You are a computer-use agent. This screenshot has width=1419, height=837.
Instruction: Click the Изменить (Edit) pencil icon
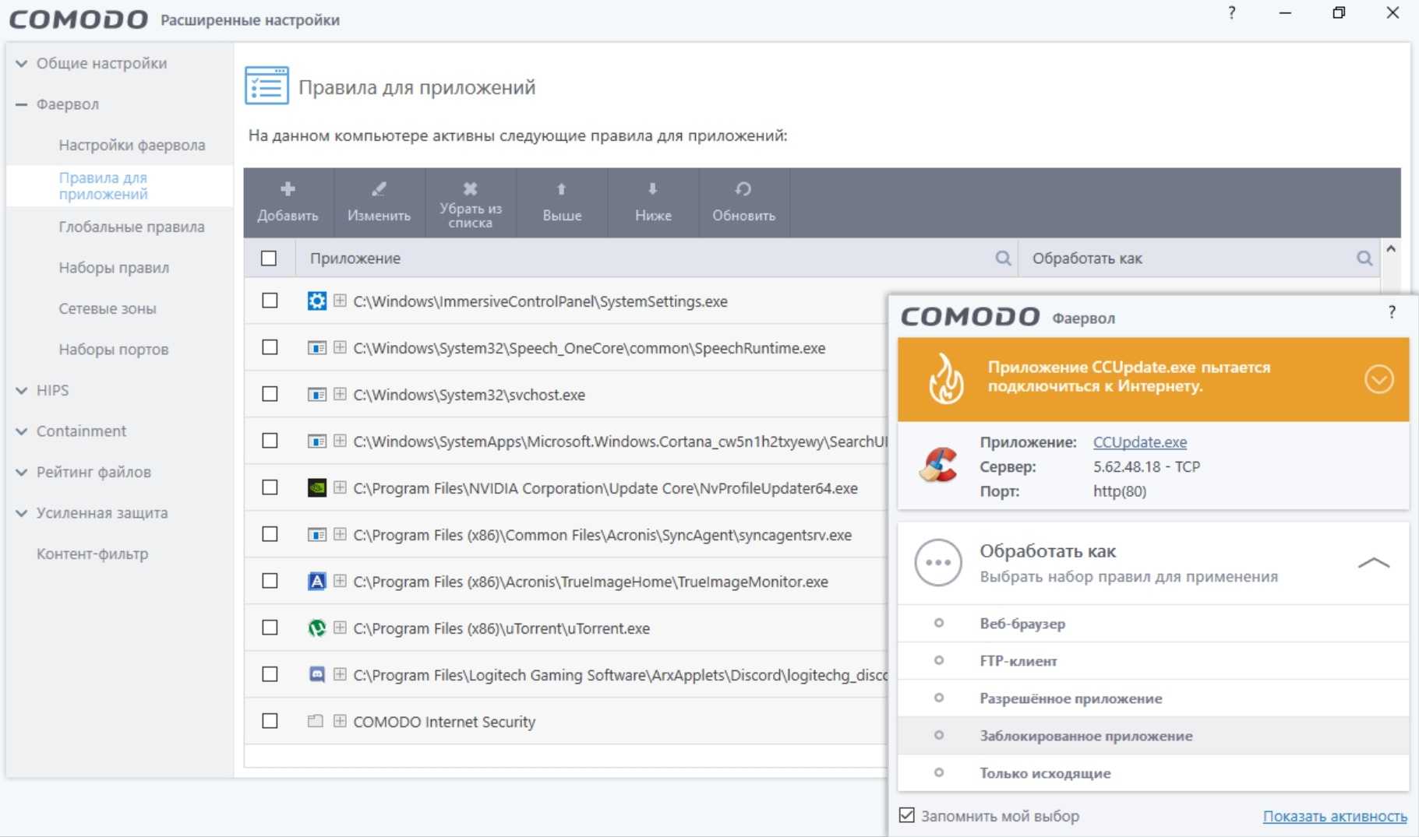coord(379,189)
